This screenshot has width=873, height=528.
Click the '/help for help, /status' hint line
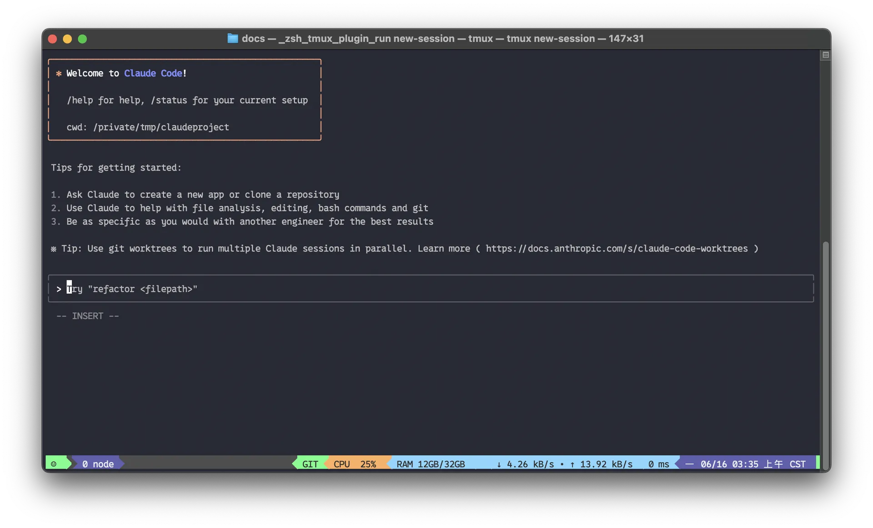pos(187,100)
